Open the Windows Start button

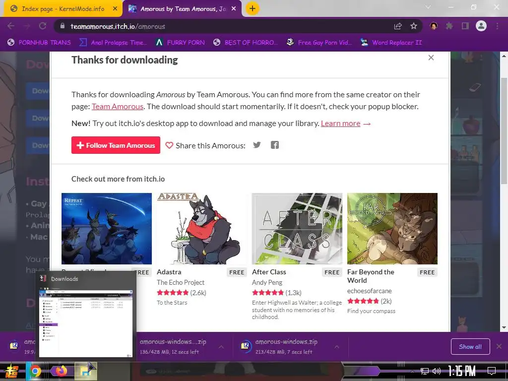(x=12, y=371)
